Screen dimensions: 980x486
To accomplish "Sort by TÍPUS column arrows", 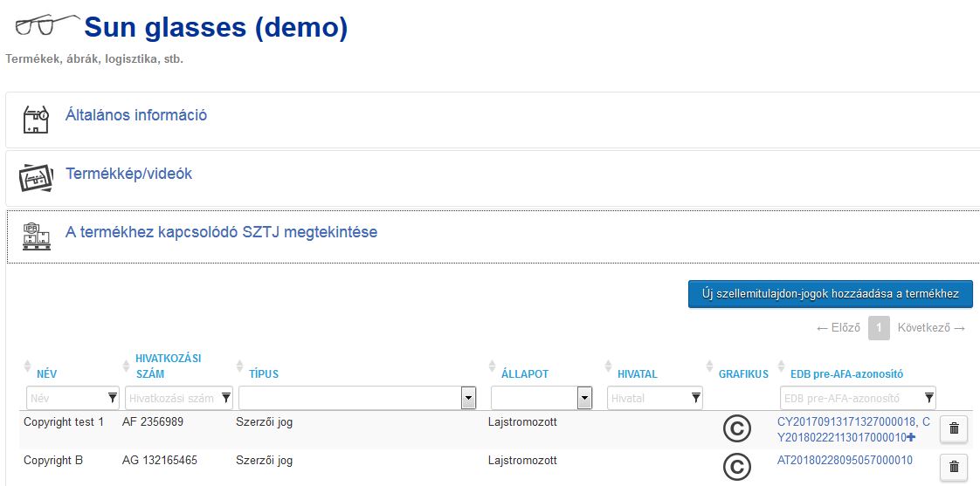I will pos(239,366).
